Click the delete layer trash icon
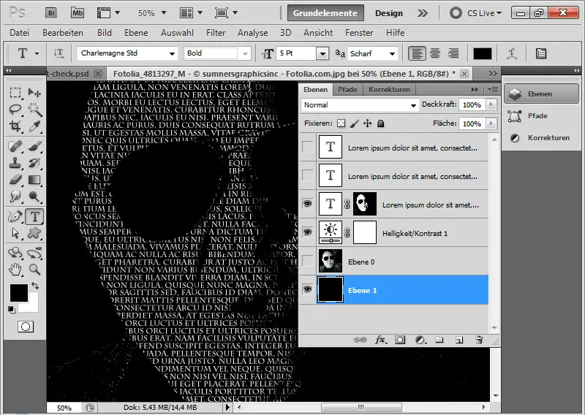The image size is (585, 415). [479, 340]
